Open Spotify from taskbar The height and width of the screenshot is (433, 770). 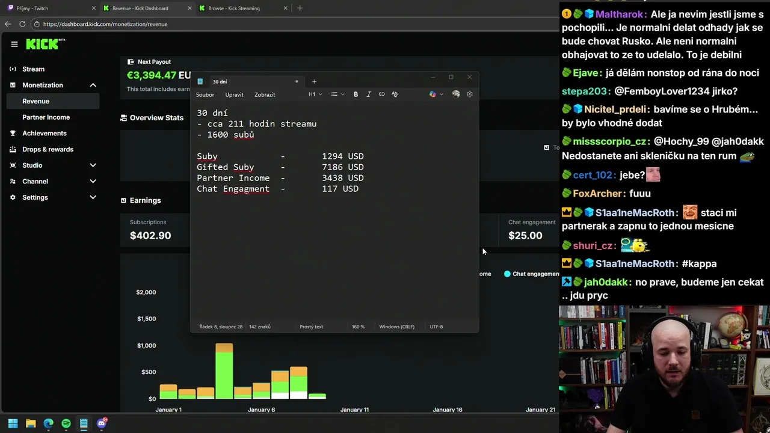66,423
